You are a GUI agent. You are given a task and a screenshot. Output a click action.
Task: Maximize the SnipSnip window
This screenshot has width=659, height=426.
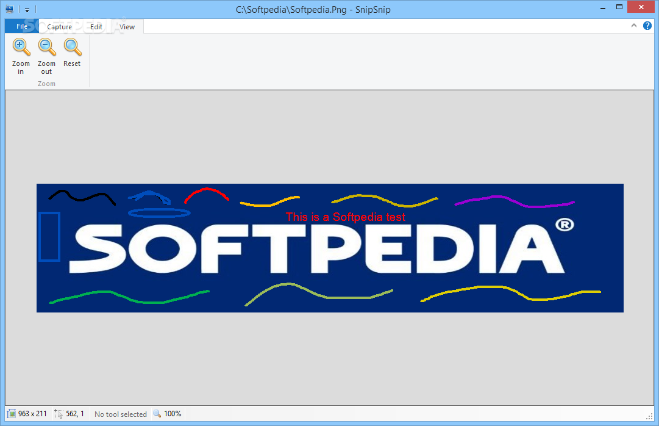pyautogui.click(x=619, y=7)
